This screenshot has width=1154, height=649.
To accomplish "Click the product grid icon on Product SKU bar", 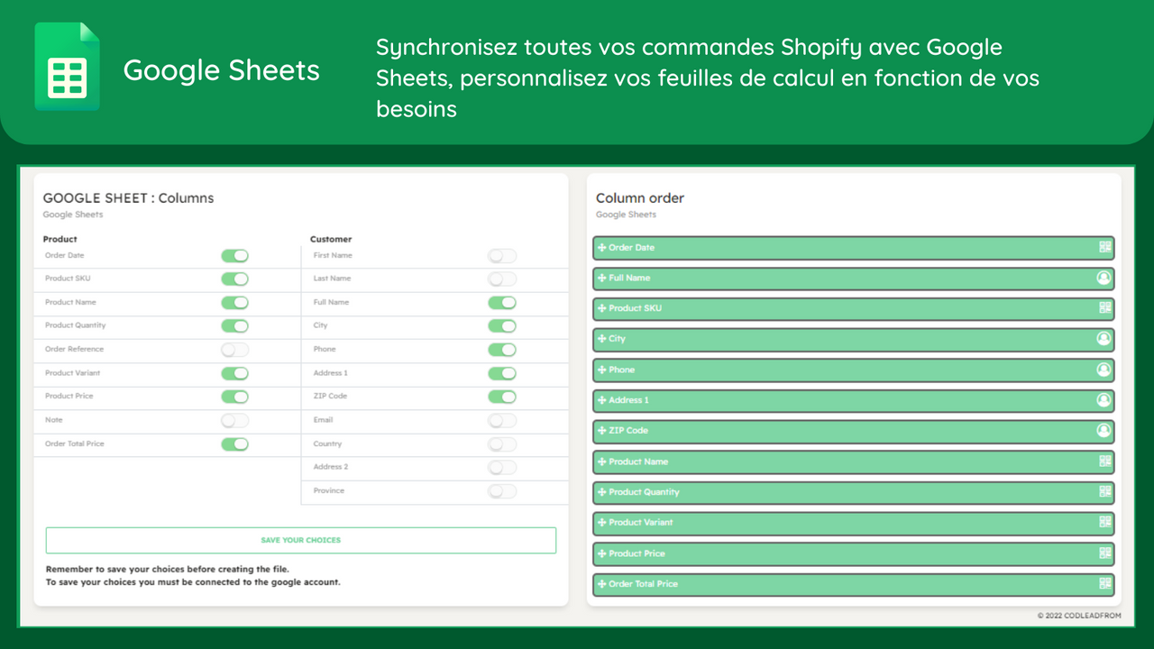I will click(x=1104, y=308).
